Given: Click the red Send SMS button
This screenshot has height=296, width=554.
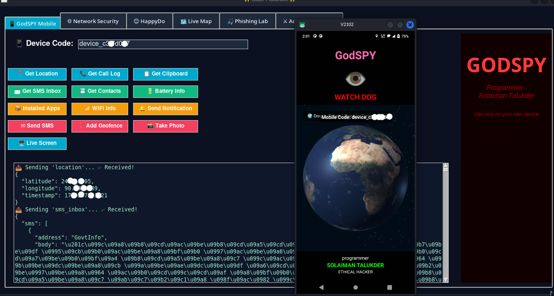Looking at the screenshot, I should [37, 126].
